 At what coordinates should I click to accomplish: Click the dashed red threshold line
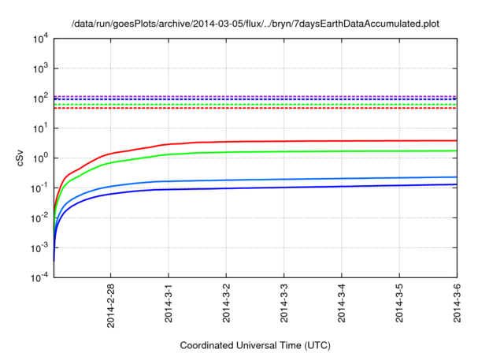coord(255,108)
